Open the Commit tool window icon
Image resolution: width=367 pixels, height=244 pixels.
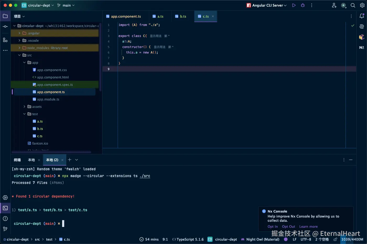pyautogui.click(x=5, y=26)
